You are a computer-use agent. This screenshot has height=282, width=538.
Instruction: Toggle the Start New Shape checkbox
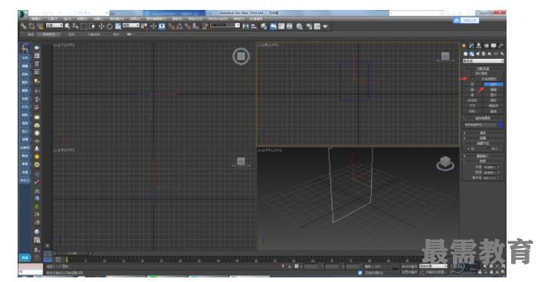coord(472,79)
